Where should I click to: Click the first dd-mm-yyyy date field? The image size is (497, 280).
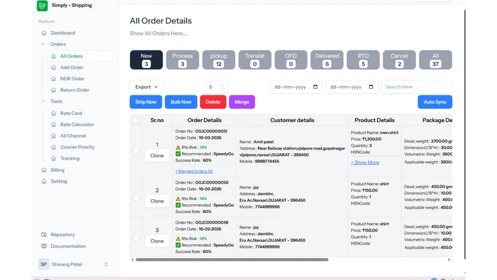296,86
